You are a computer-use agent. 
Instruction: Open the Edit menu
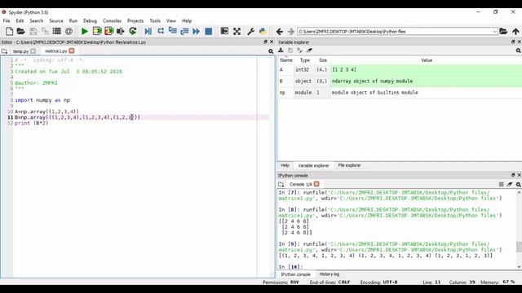20,20
